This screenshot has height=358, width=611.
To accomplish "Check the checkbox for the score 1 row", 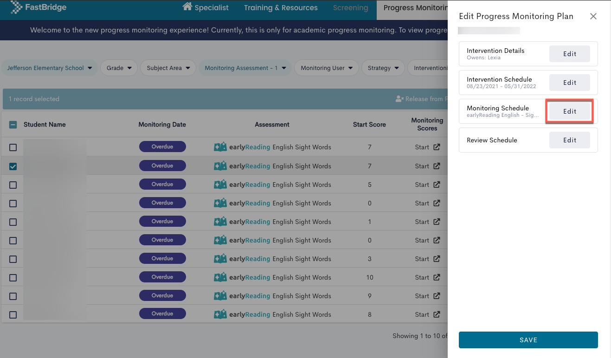I will [13, 222].
